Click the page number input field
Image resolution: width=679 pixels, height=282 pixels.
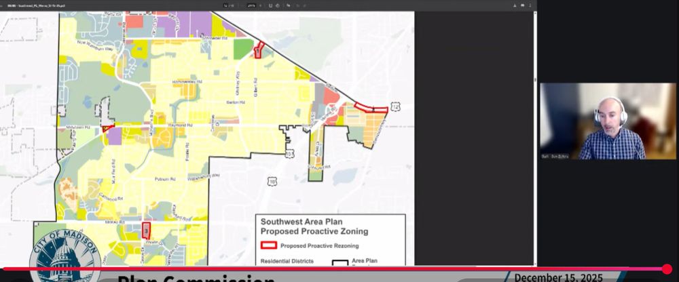point(226,5)
